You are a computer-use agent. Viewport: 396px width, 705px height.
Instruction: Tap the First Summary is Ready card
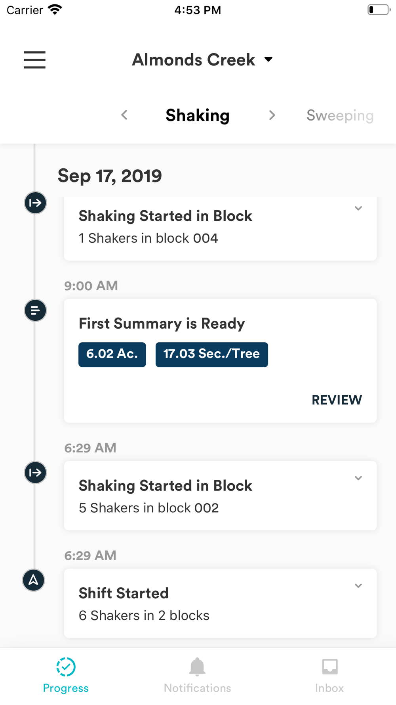tap(220, 361)
